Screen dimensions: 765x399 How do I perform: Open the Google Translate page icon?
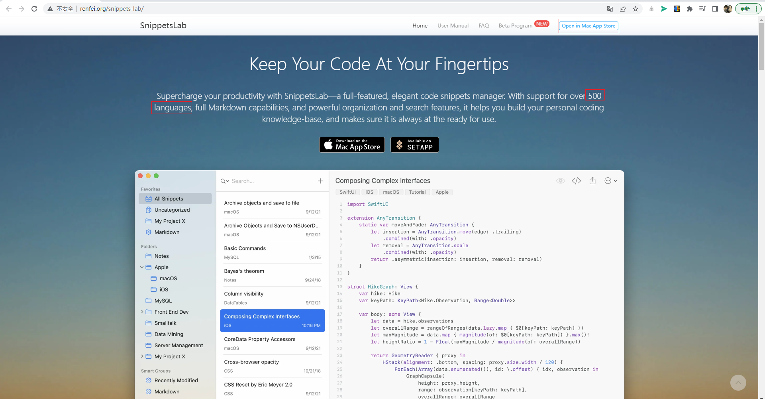point(610,9)
